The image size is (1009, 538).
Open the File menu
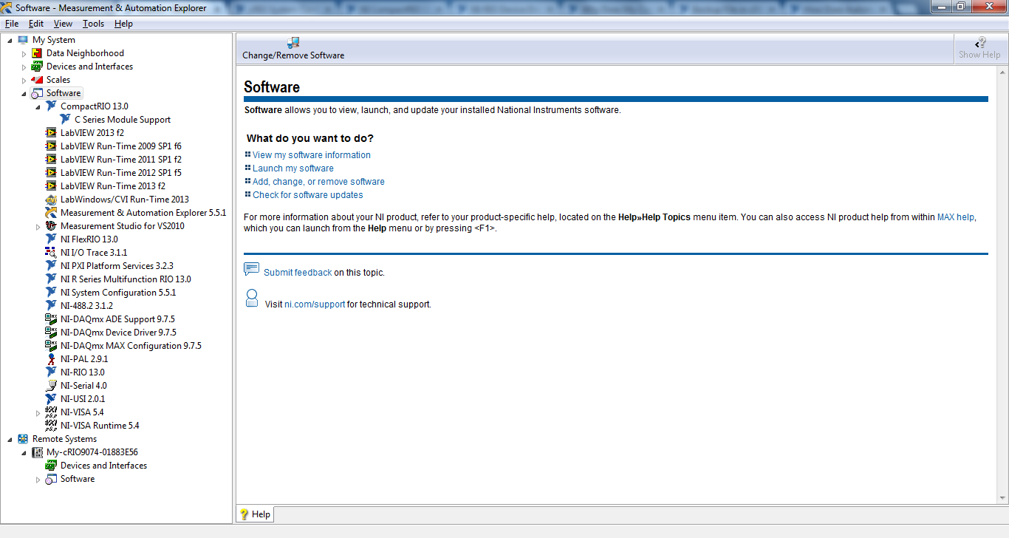(12, 24)
